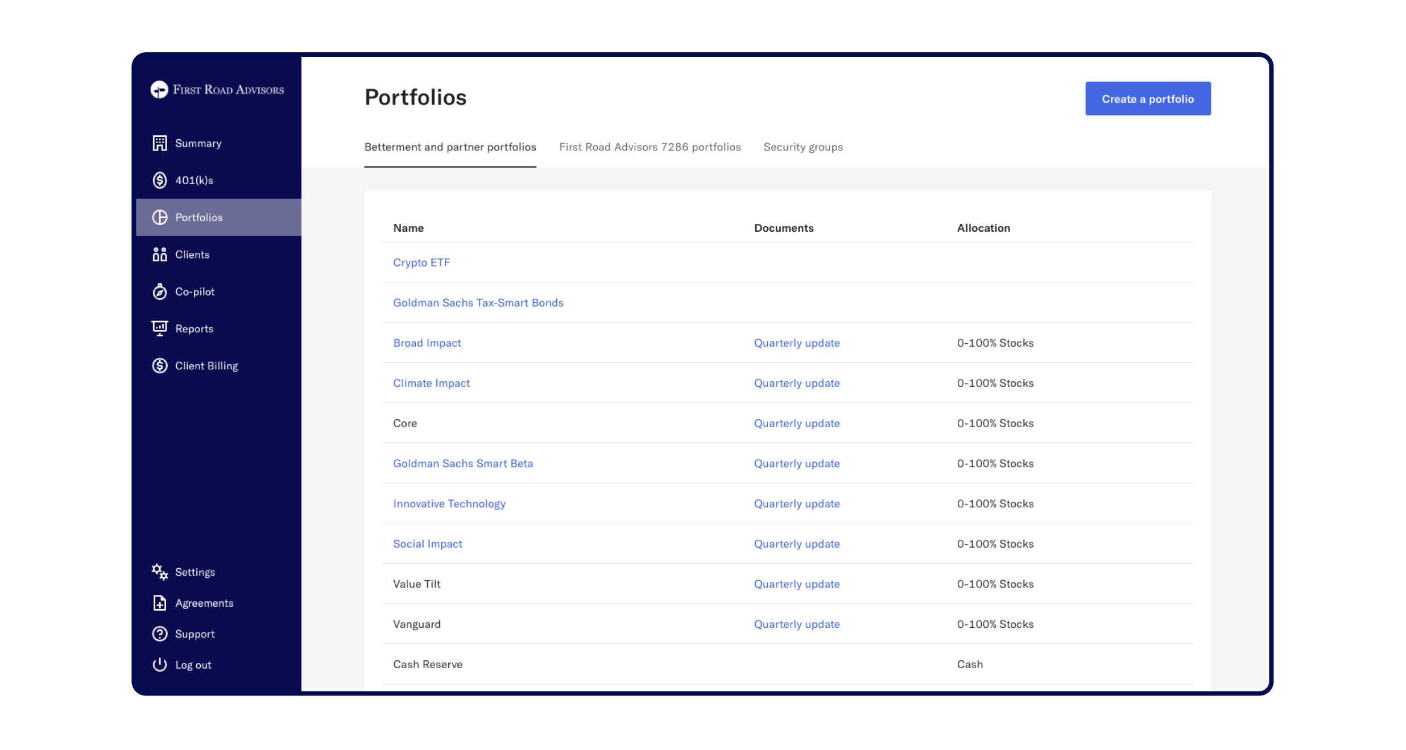Select Portfolios in the sidebar
This screenshot has width=1406, height=750.
[x=218, y=217]
